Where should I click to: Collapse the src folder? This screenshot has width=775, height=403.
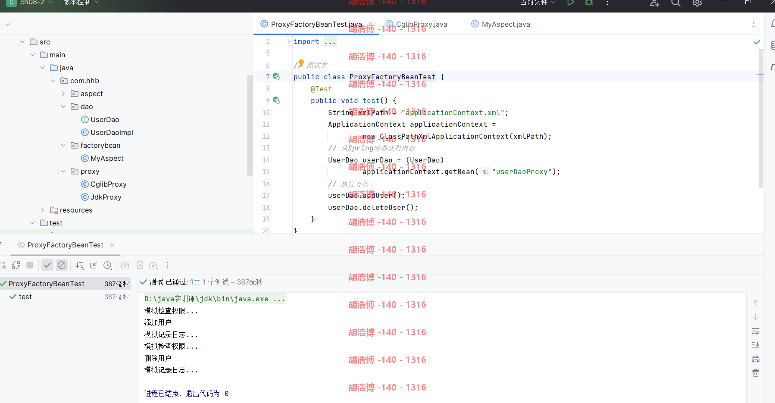[x=22, y=42]
